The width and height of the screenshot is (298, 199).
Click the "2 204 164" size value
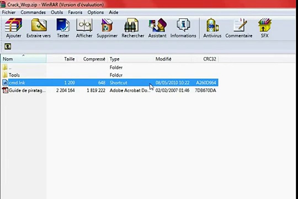pyautogui.click(x=65, y=90)
